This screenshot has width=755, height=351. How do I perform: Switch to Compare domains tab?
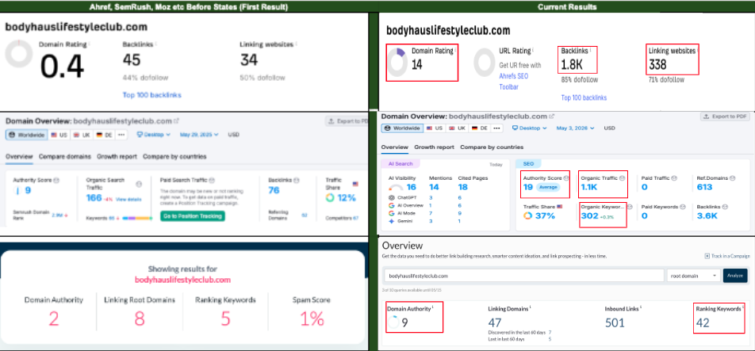click(64, 157)
